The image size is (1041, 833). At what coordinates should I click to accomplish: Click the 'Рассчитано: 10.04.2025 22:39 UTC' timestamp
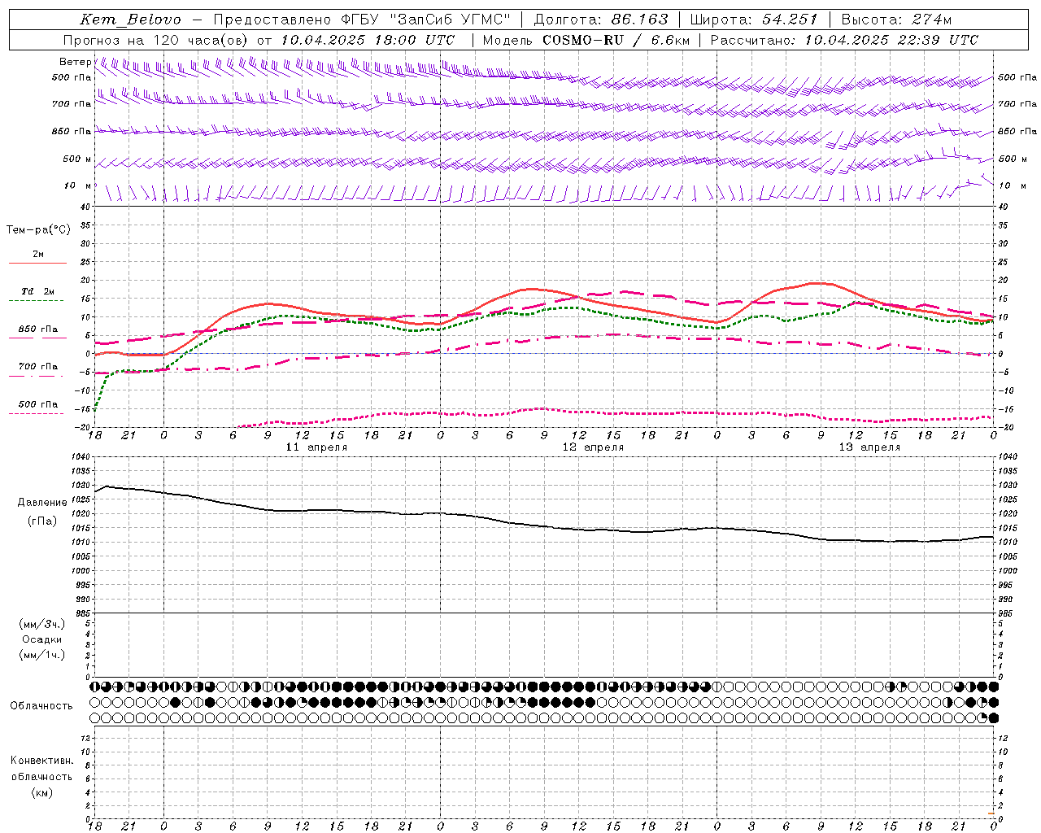coord(844,40)
